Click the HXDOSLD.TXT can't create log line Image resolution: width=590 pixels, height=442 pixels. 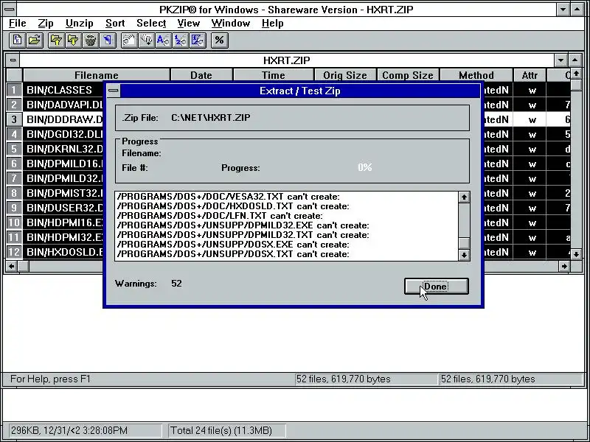tap(233, 206)
